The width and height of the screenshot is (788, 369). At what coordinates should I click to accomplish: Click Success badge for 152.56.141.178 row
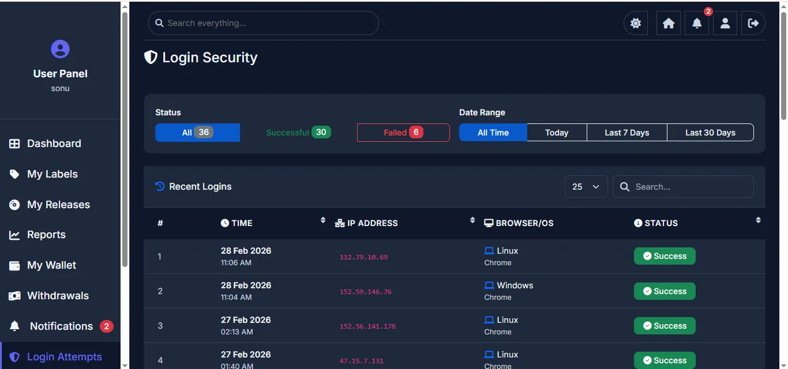pyautogui.click(x=665, y=326)
